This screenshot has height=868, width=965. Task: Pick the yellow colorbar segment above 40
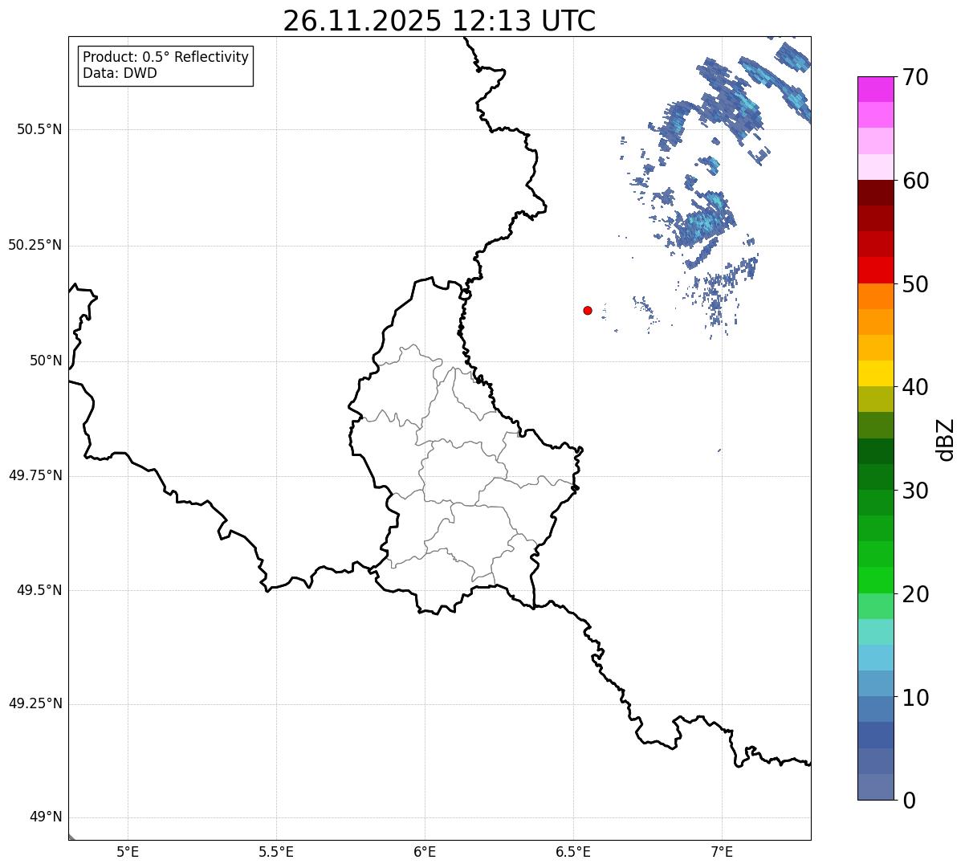click(875, 373)
